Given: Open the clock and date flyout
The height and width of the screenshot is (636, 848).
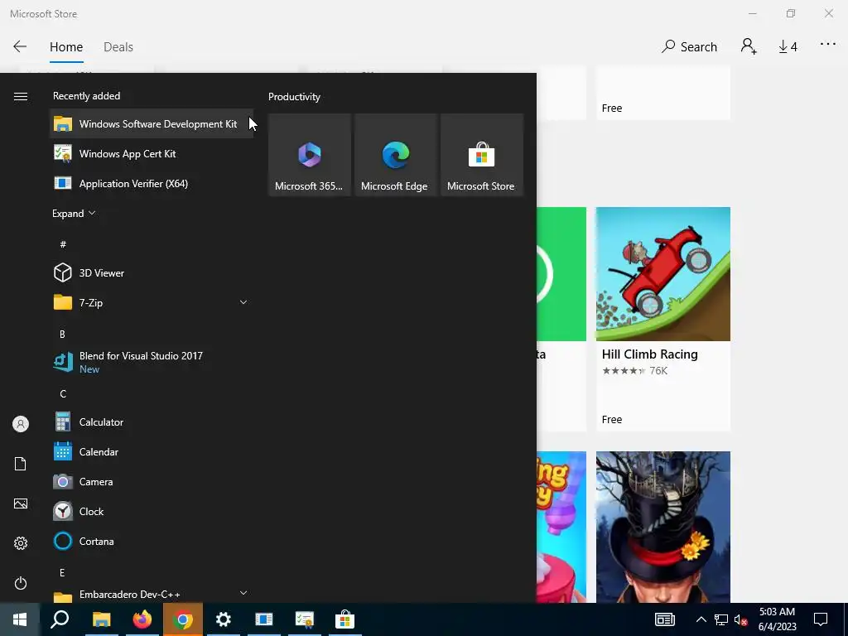Looking at the screenshot, I should 777,619.
